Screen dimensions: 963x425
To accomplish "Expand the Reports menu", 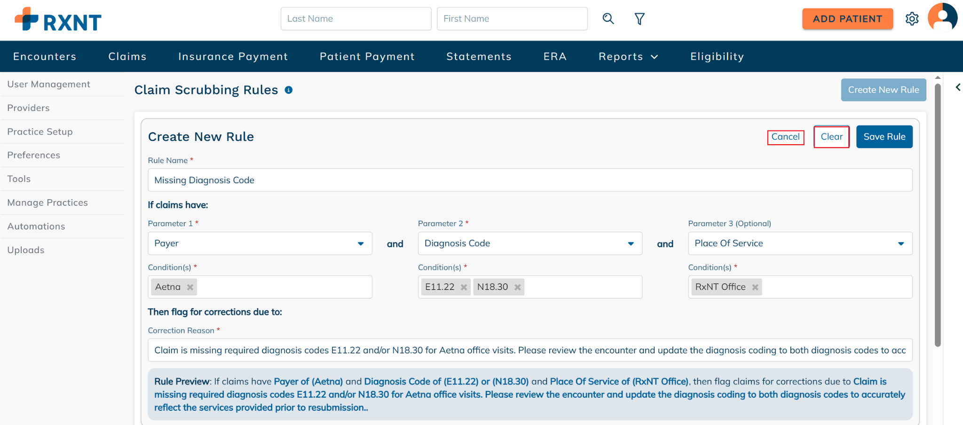I will pos(628,57).
